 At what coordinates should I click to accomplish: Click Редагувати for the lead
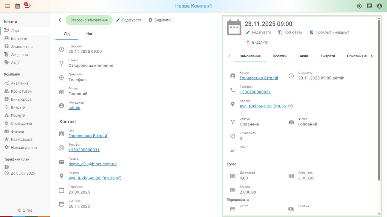[128, 20]
